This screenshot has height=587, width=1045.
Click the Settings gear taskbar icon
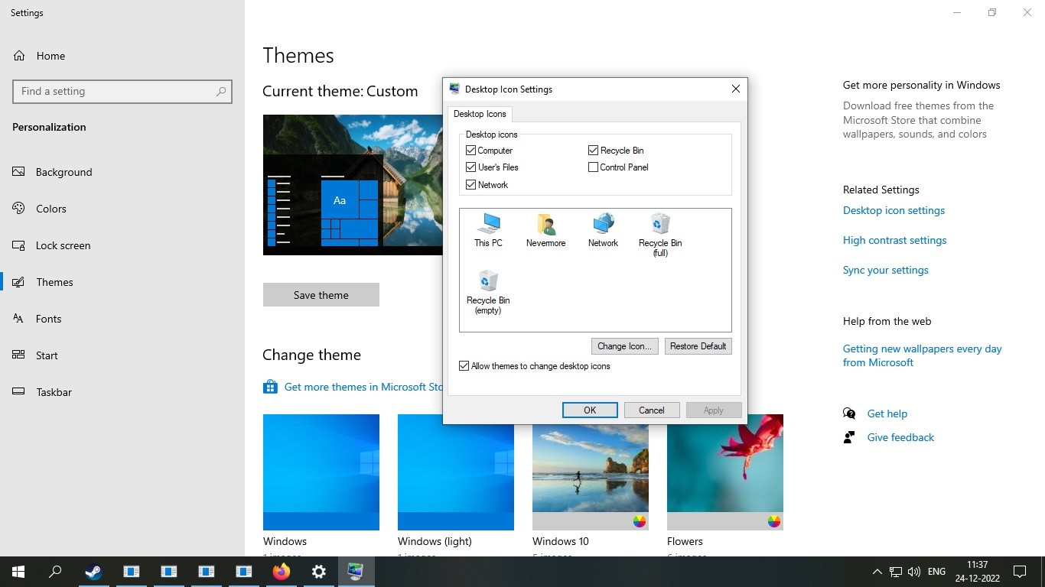[x=319, y=571]
